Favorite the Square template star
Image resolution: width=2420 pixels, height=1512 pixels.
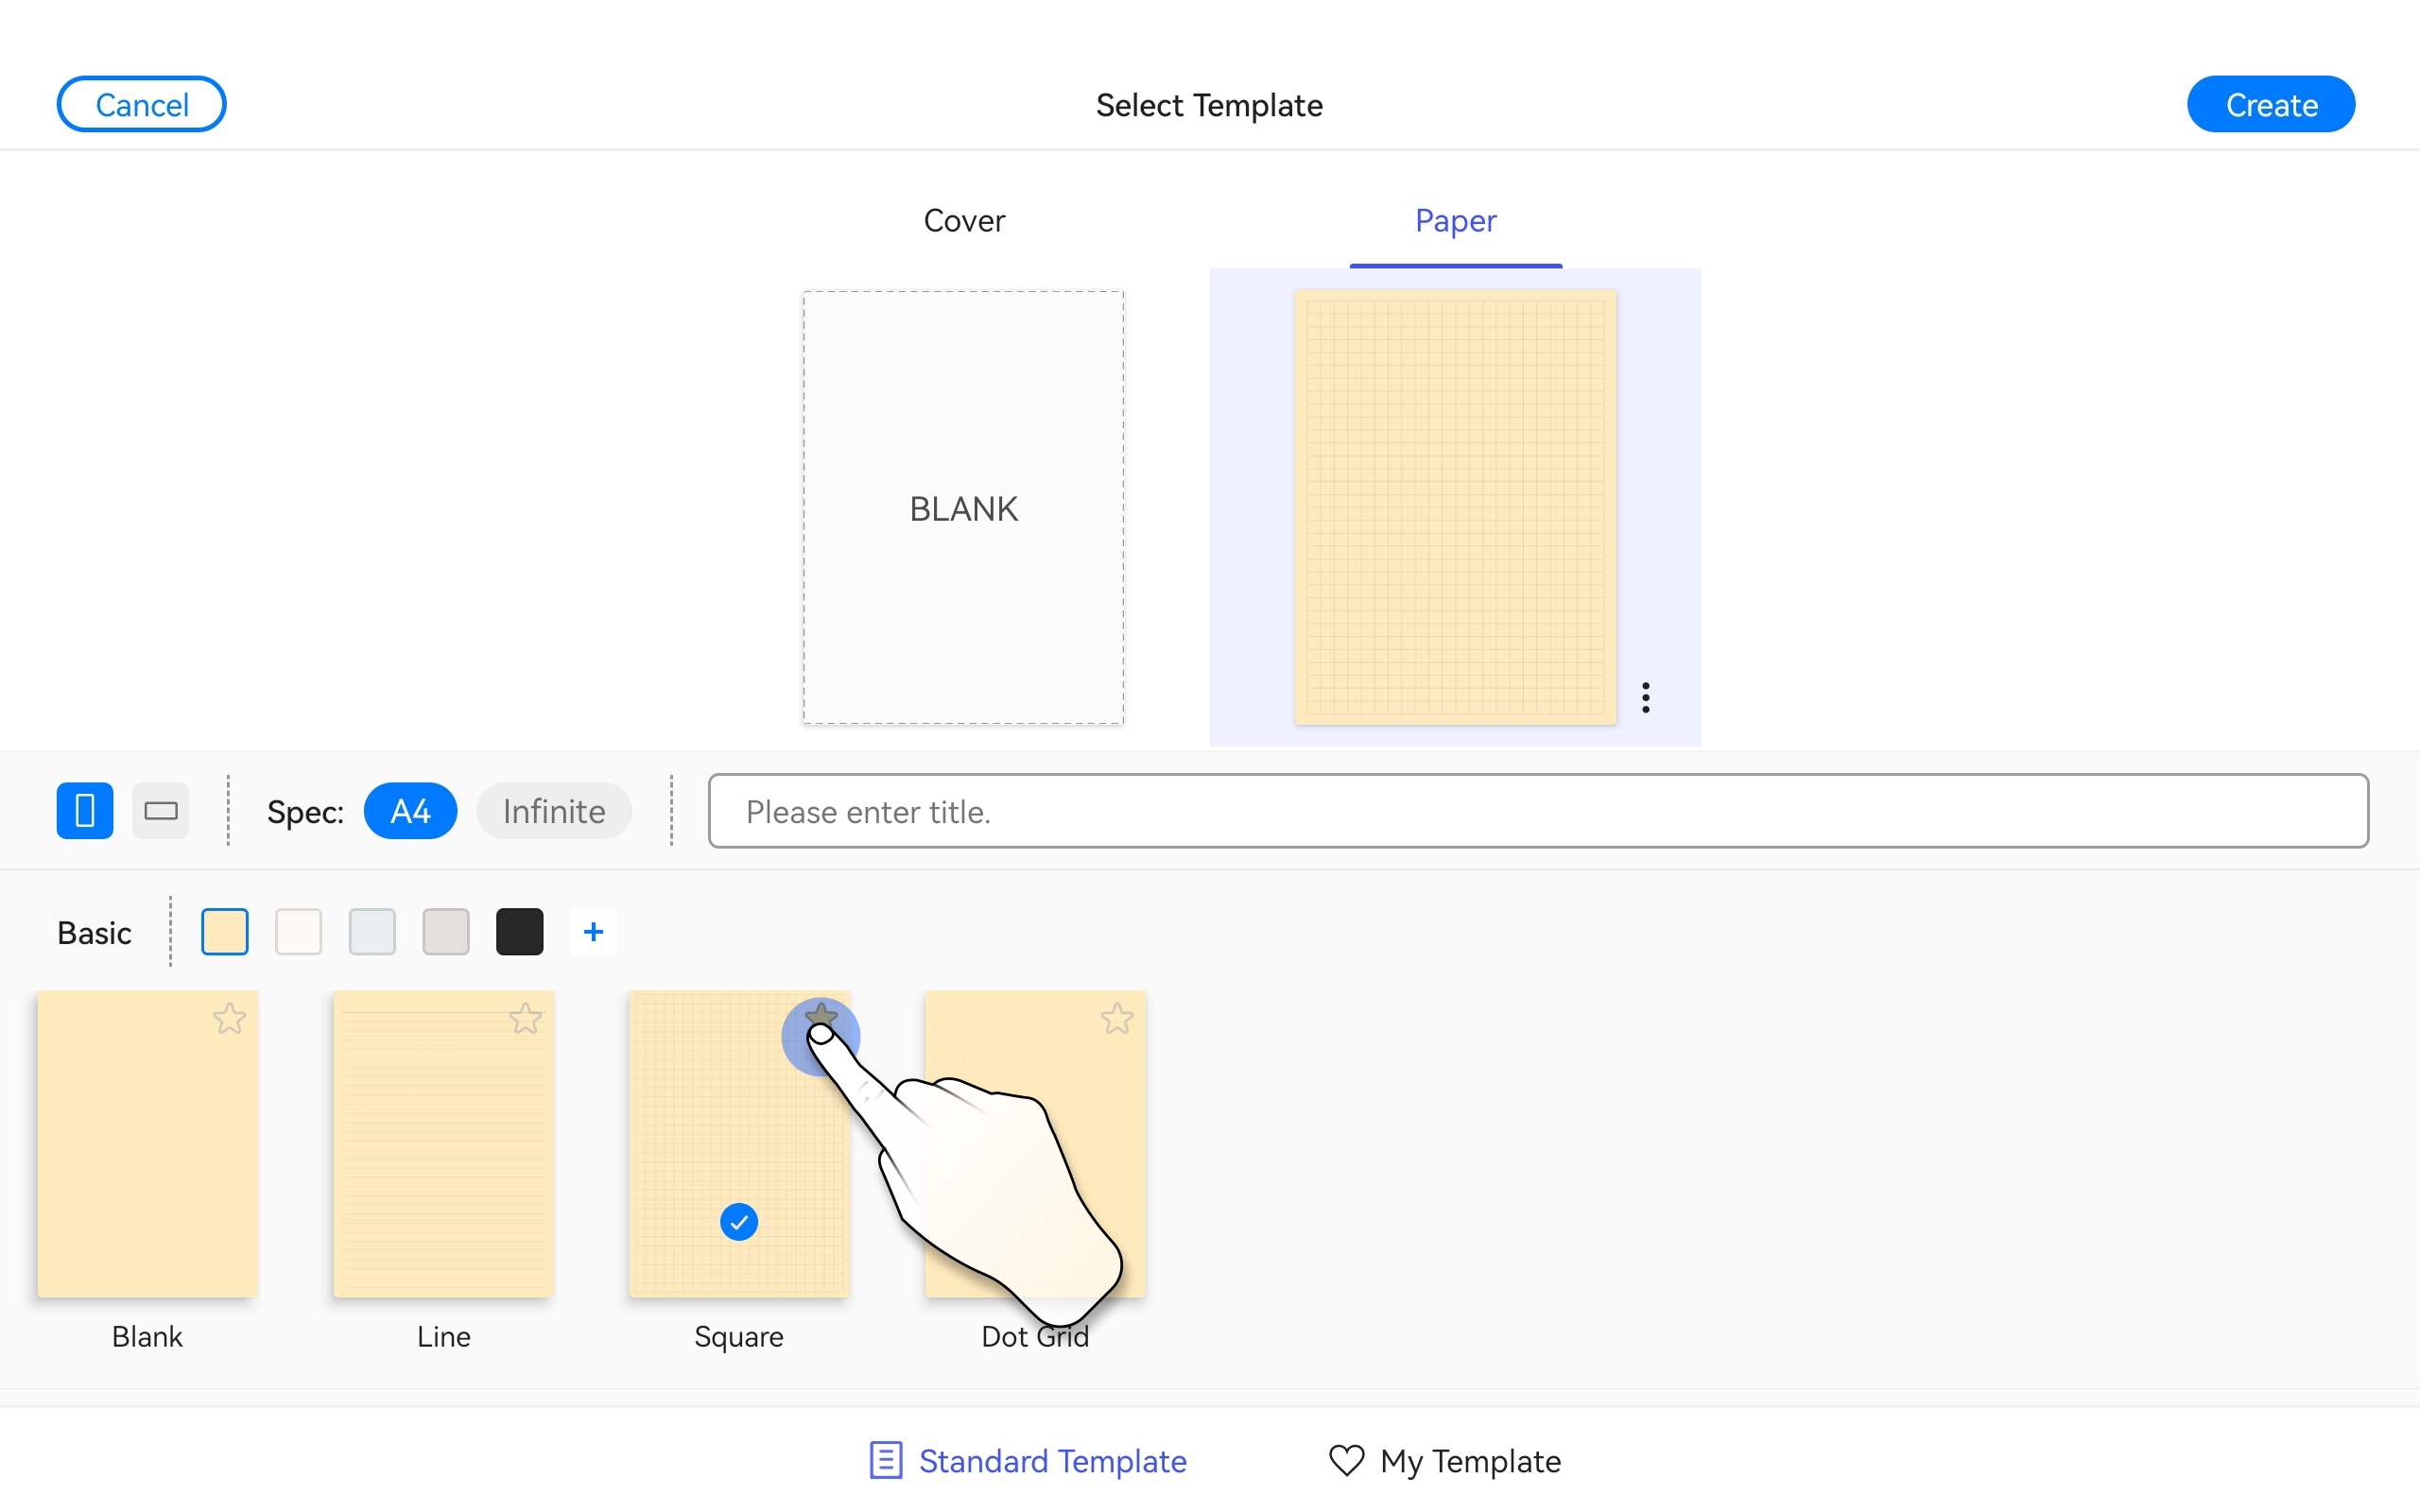pyautogui.click(x=821, y=1018)
